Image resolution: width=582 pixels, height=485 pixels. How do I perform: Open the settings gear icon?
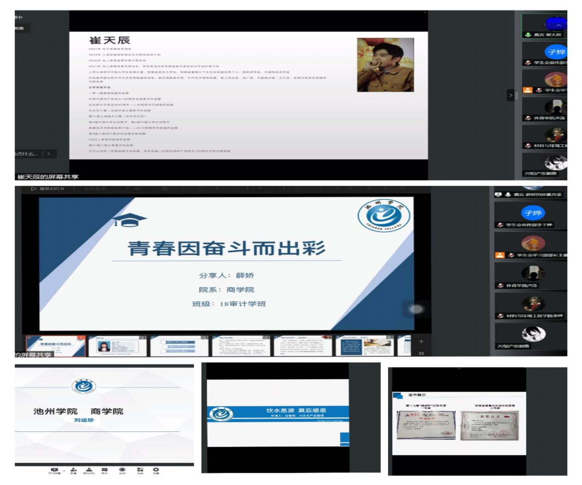[156, 470]
